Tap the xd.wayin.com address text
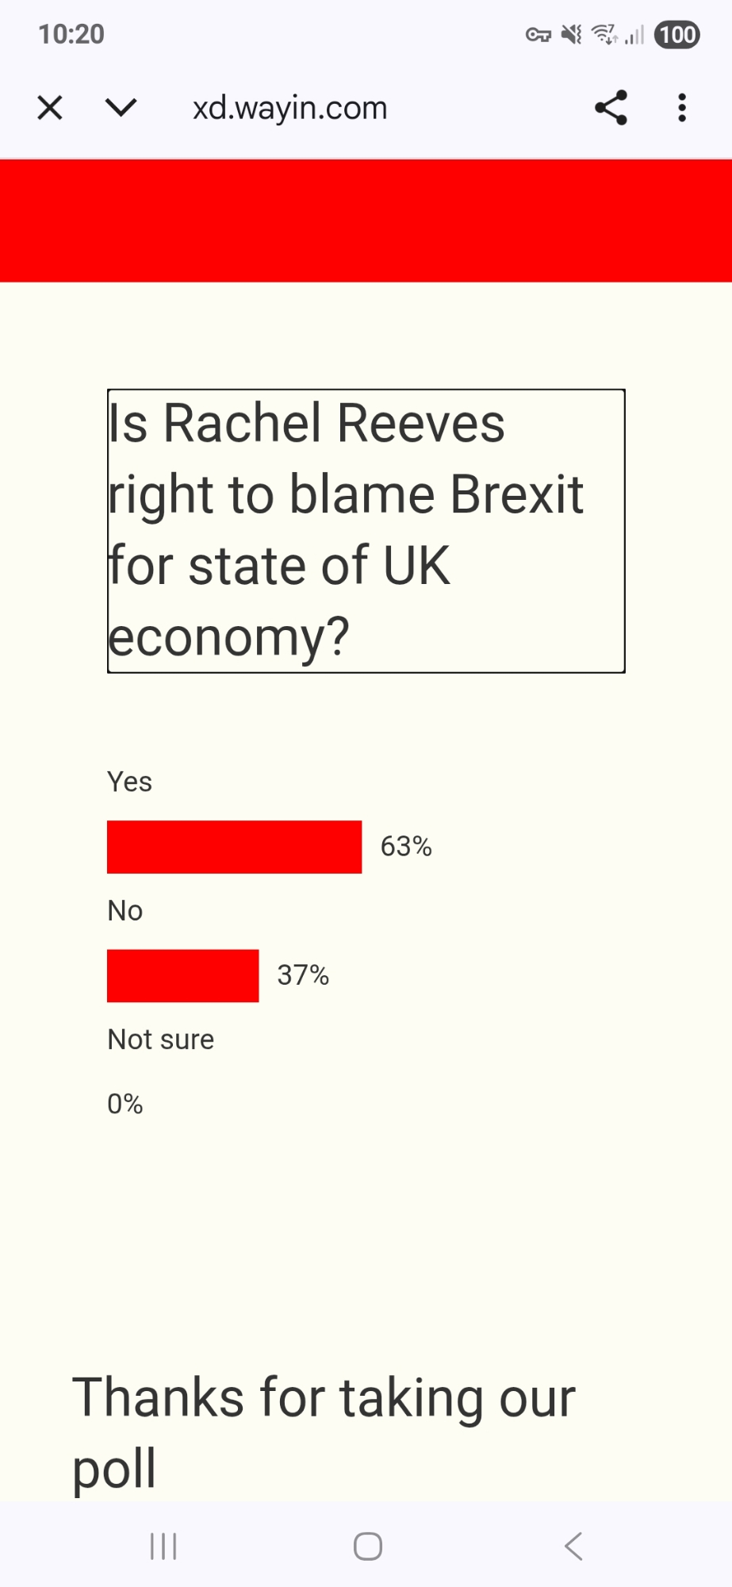The height and width of the screenshot is (1587, 732). click(289, 108)
